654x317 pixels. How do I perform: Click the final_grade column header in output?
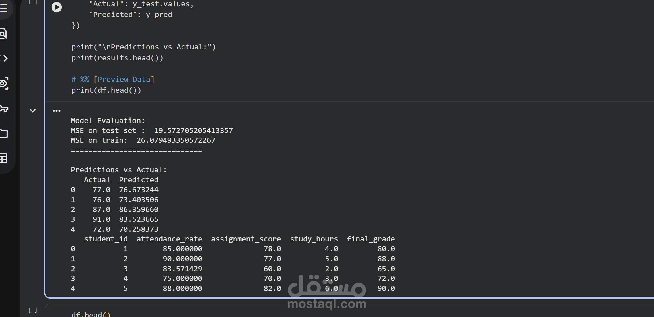tap(371, 239)
